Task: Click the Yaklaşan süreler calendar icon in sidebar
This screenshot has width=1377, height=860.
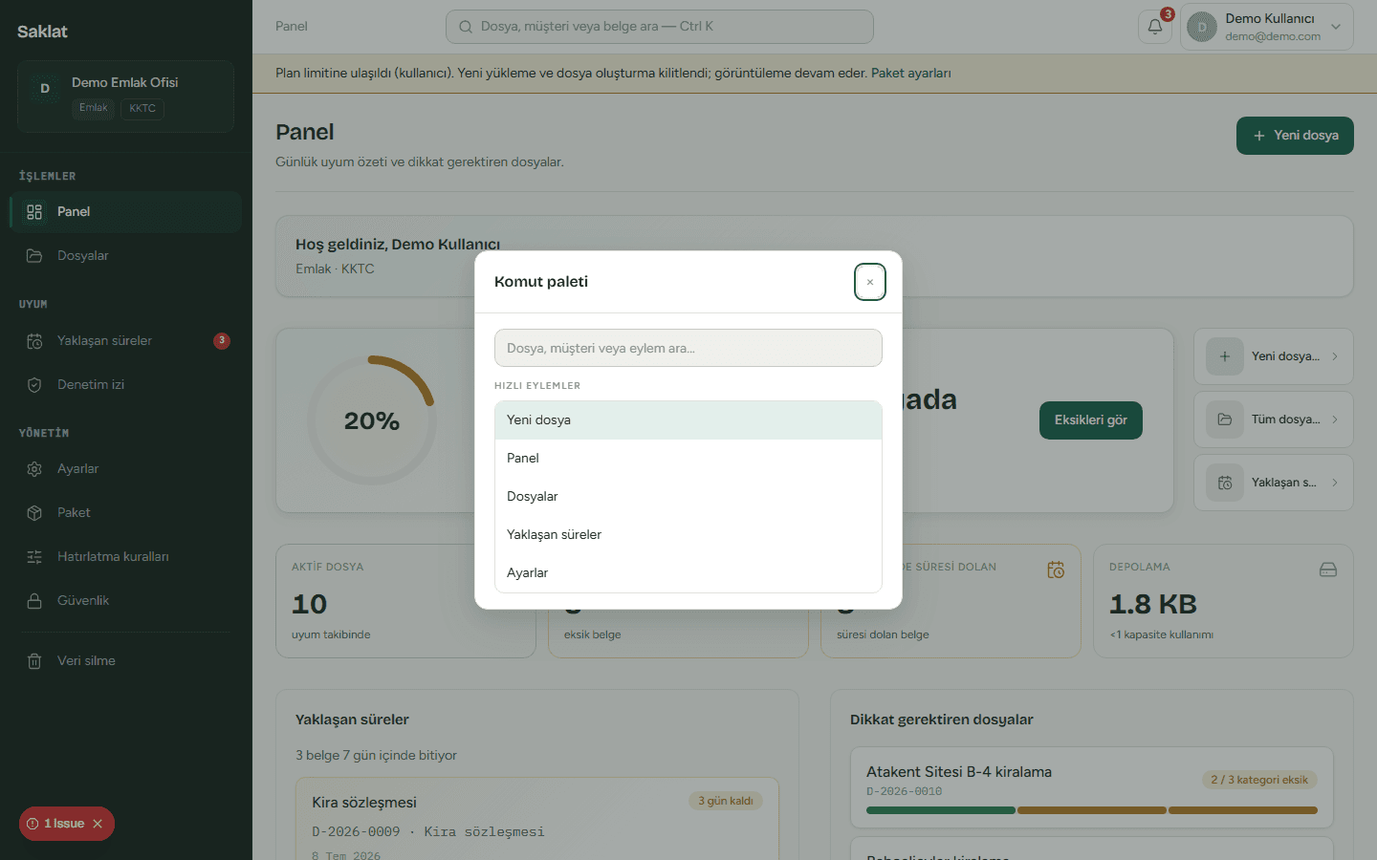Action: coord(34,341)
